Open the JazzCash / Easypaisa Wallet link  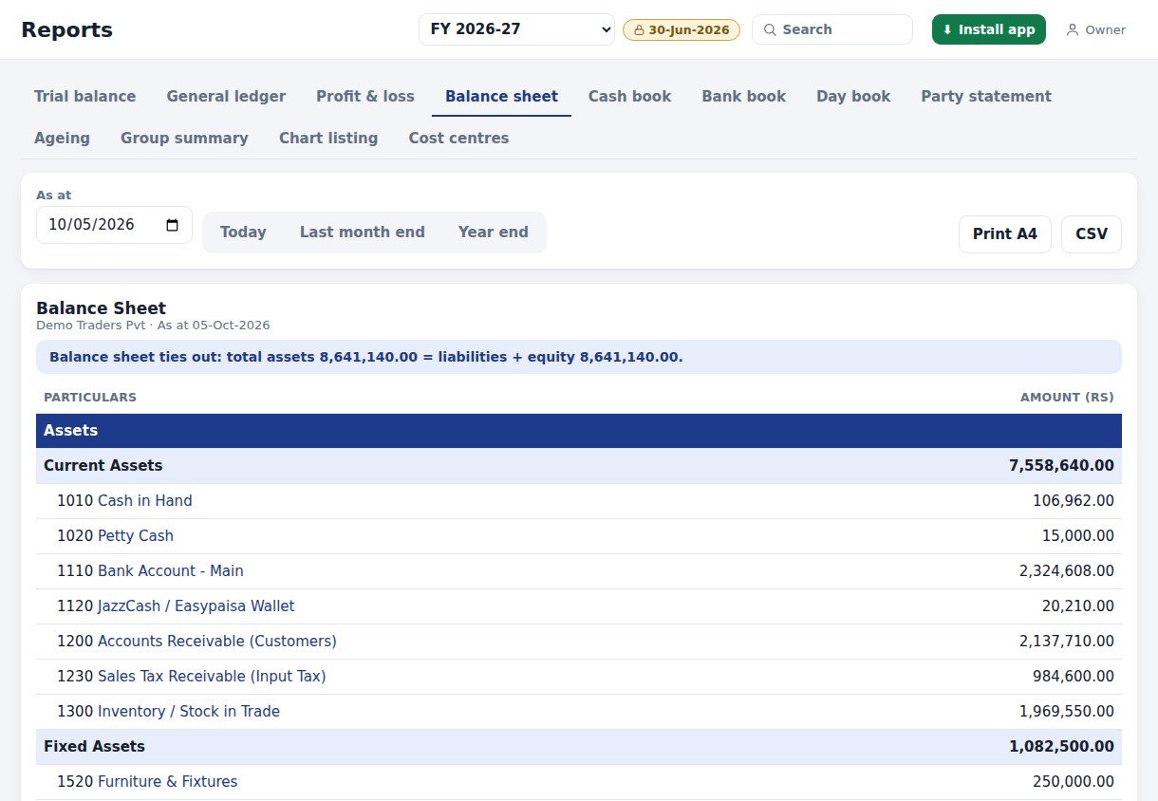196,605
